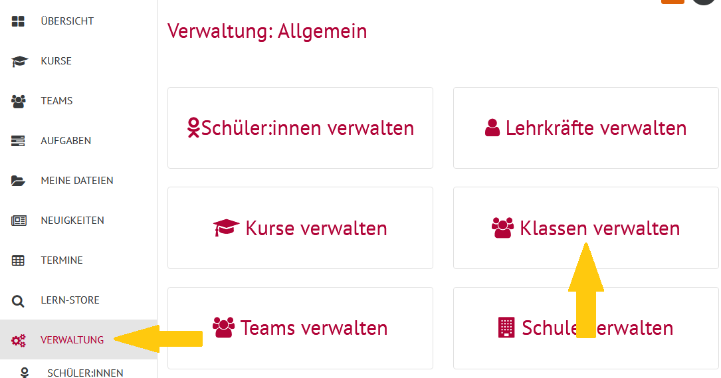
Task: Click the Teams group icon in sidebar
Action: tap(19, 101)
